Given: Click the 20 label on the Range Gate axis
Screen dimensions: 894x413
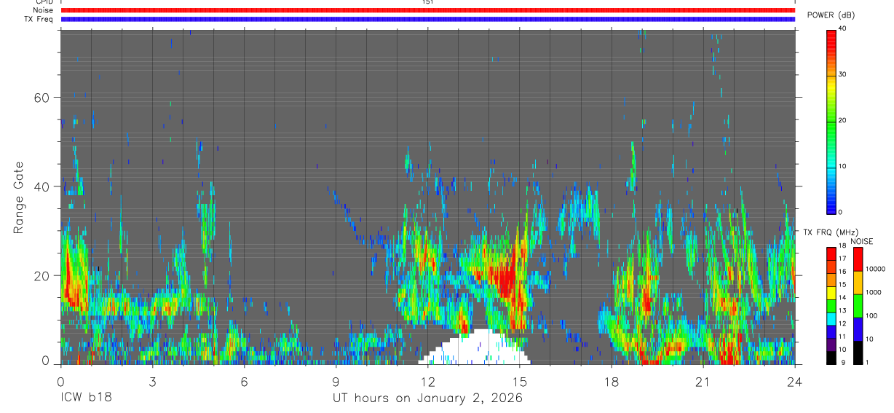Looking at the screenshot, I should pos(42,275).
